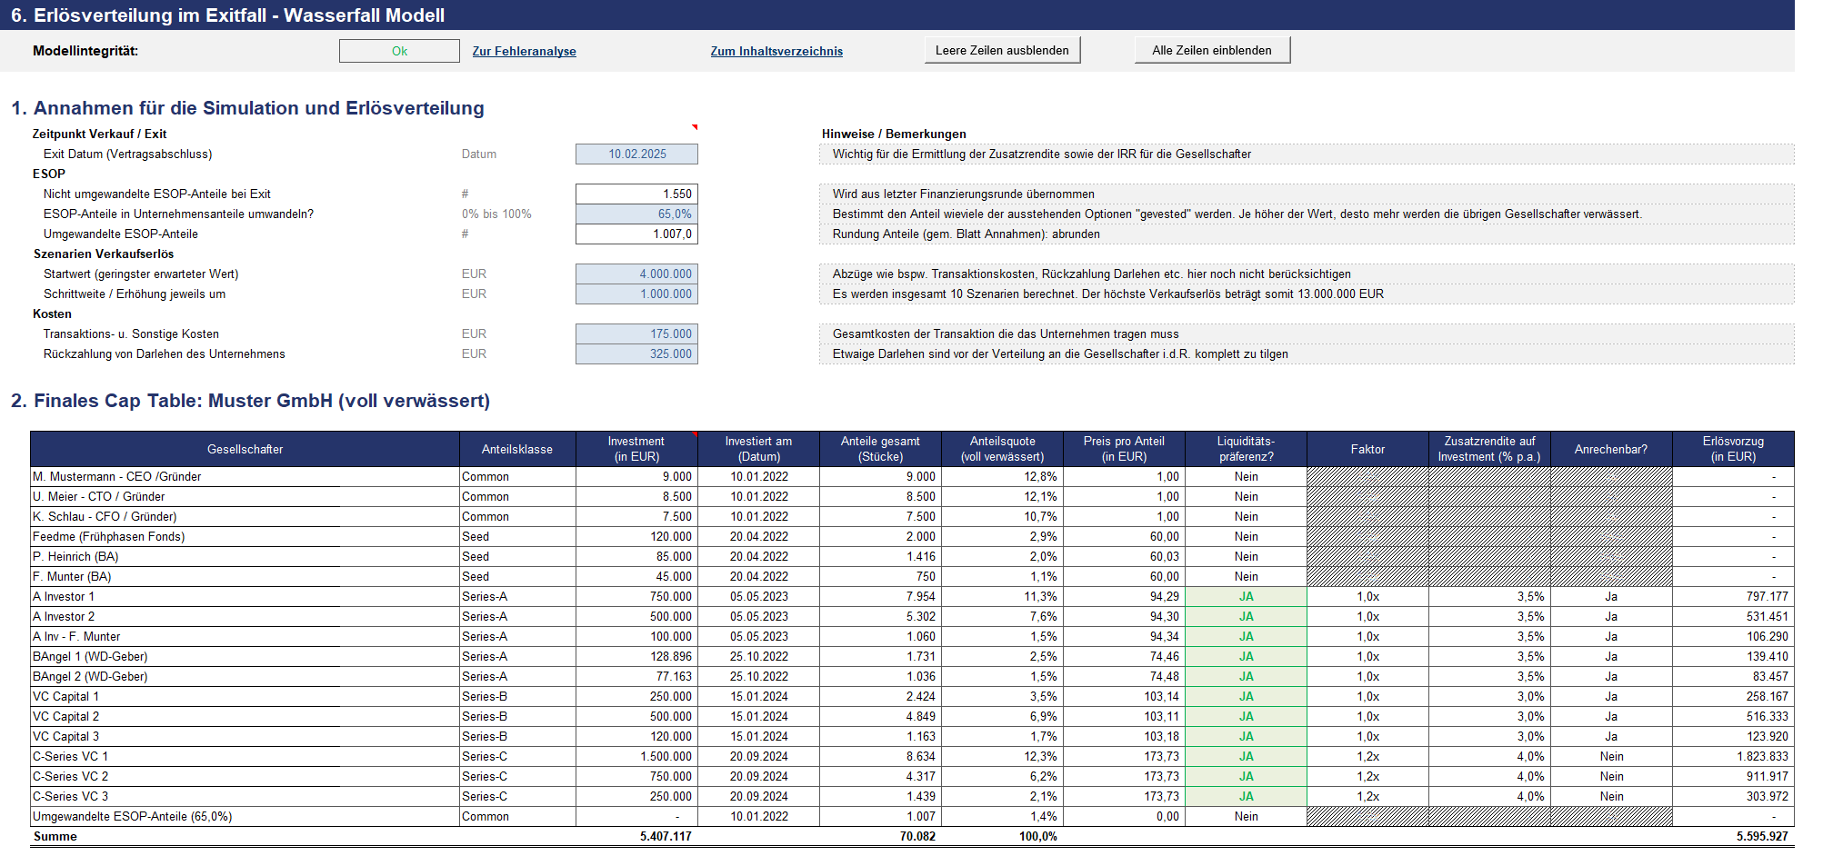Select the Anrechenbar Nein cell for C-Series VC 1
The image size is (1823, 866).
1610,756
